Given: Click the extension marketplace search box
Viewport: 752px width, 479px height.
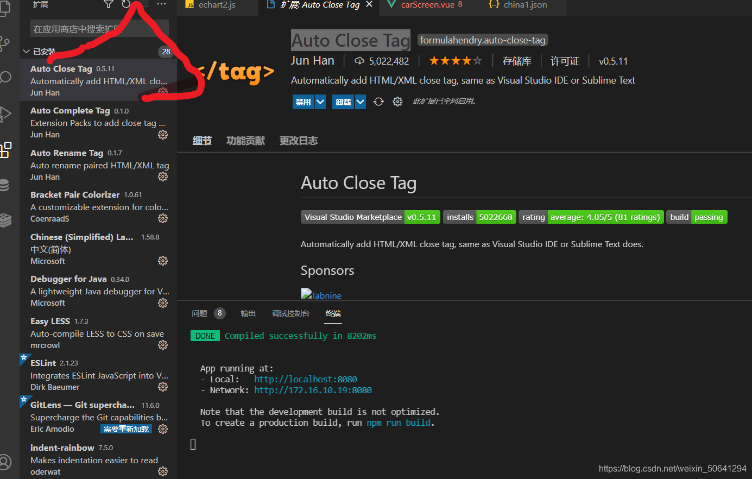Looking at the screenshot, I should point(99,28).
